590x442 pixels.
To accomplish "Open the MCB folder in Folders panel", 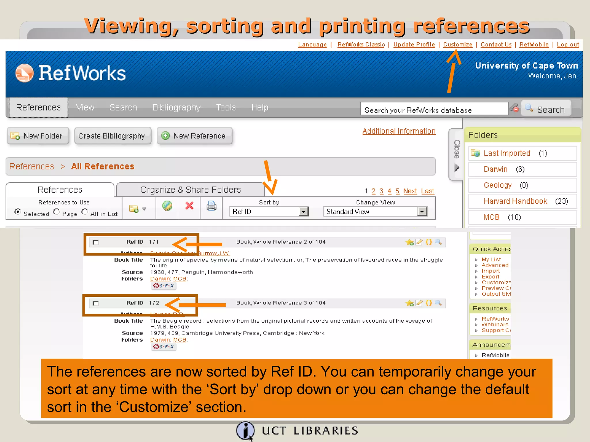I will tap(491, 217).
